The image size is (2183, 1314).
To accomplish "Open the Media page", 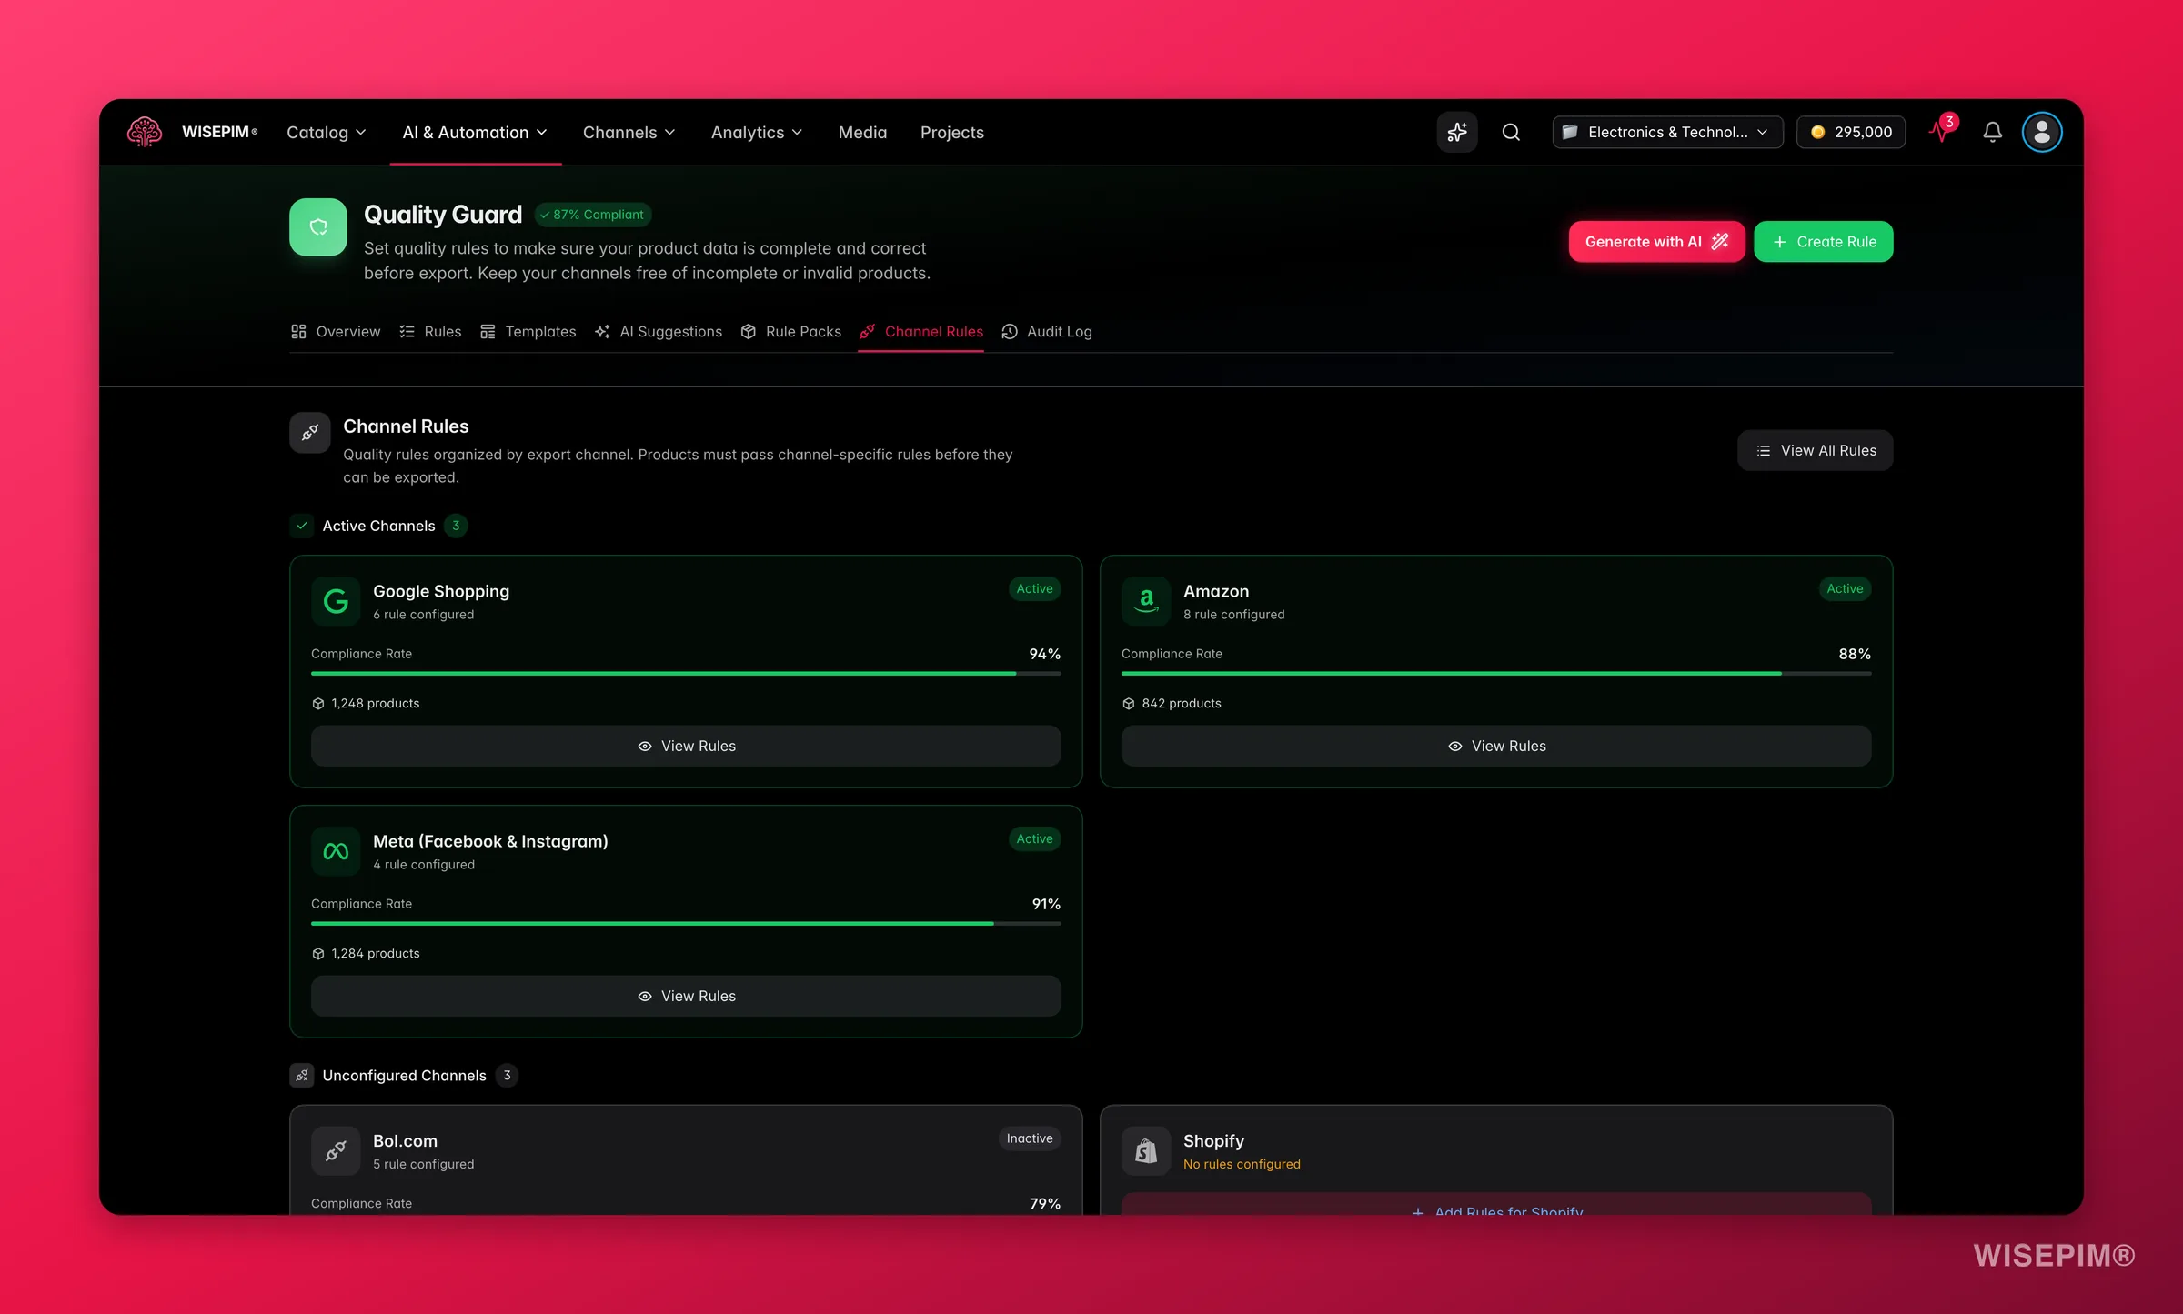I will [862, 133].
